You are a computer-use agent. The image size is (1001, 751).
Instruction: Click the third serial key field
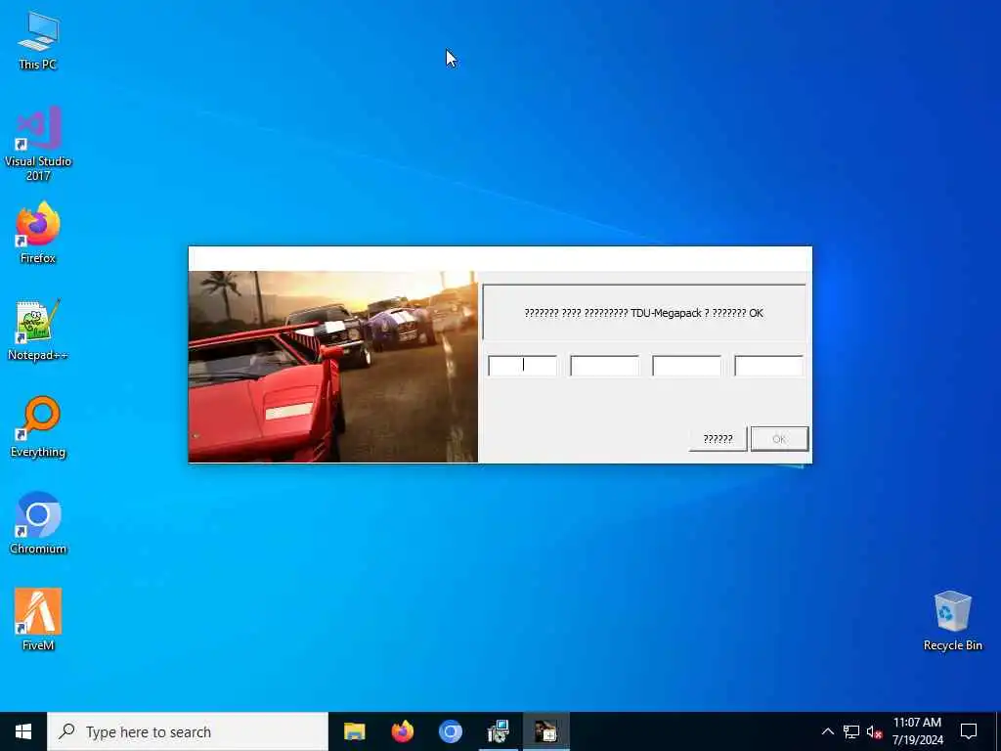tap(687, 366)
